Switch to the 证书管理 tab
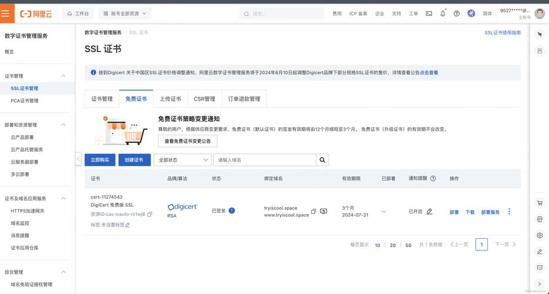Screen dimensions: 549x294 tap(102, 99)
